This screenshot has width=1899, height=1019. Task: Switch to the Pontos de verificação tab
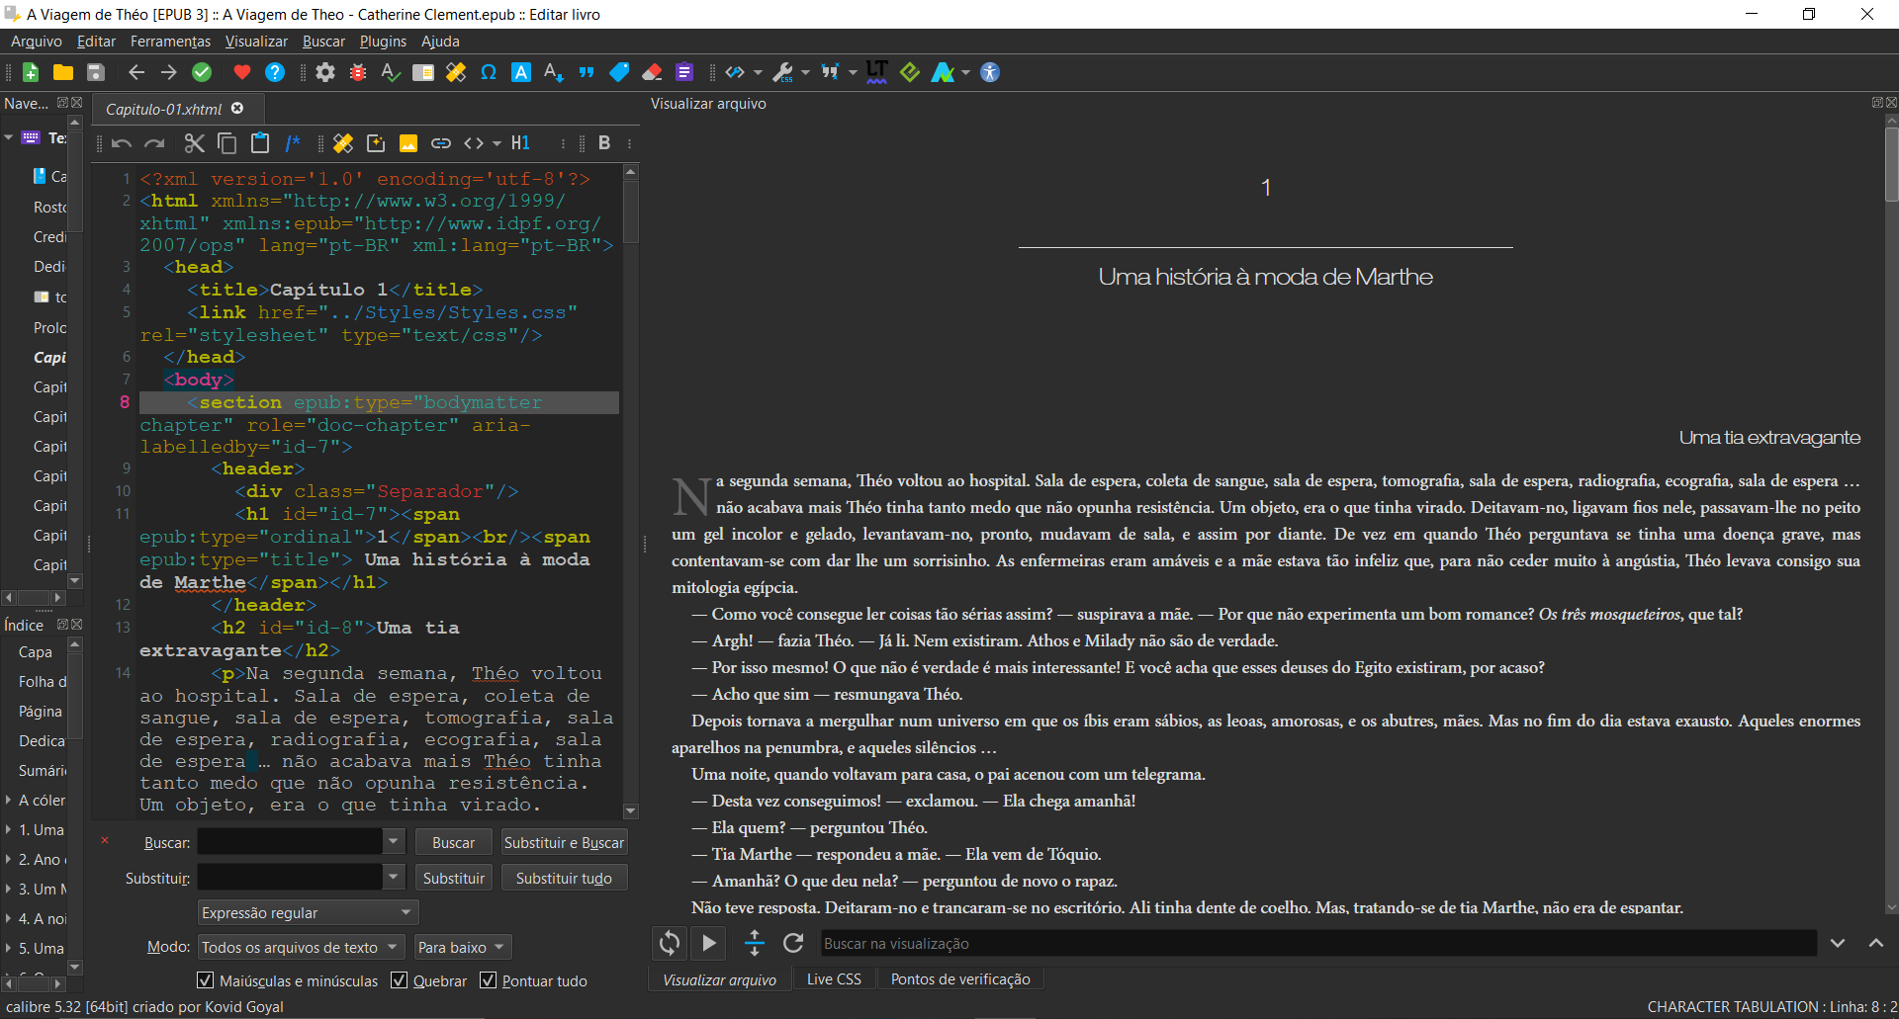[960, 979]
